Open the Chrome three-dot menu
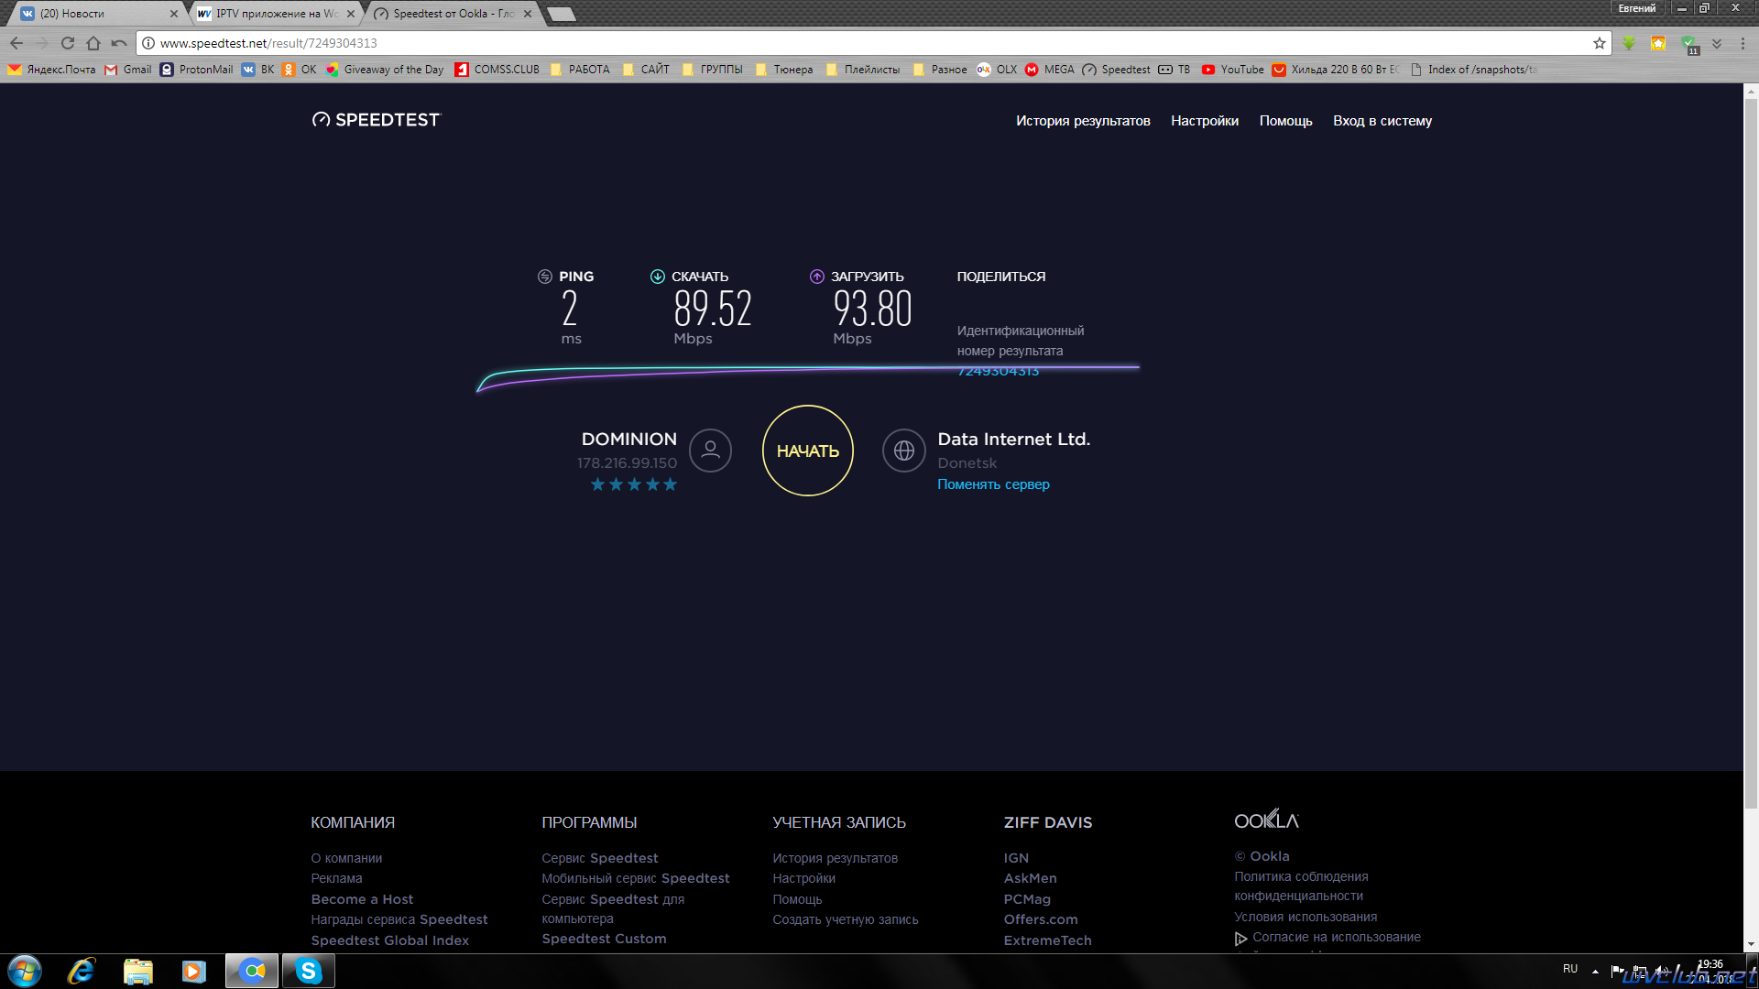Viewport: 1759px width, 989px height. [1743, 43]
